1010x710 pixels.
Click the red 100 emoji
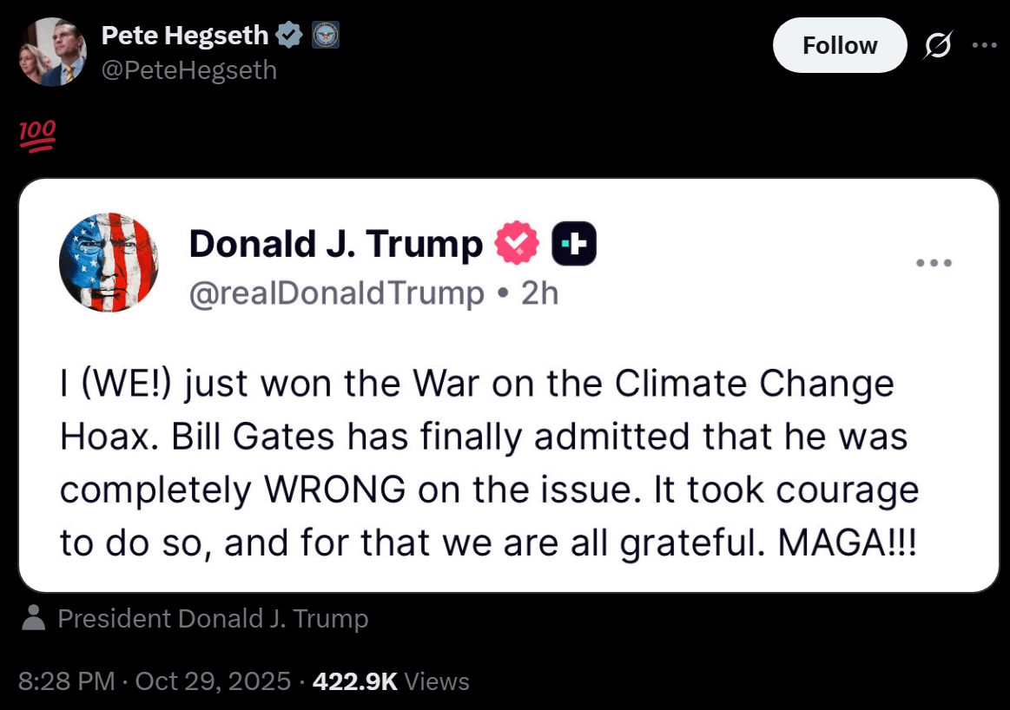(36, 136)
